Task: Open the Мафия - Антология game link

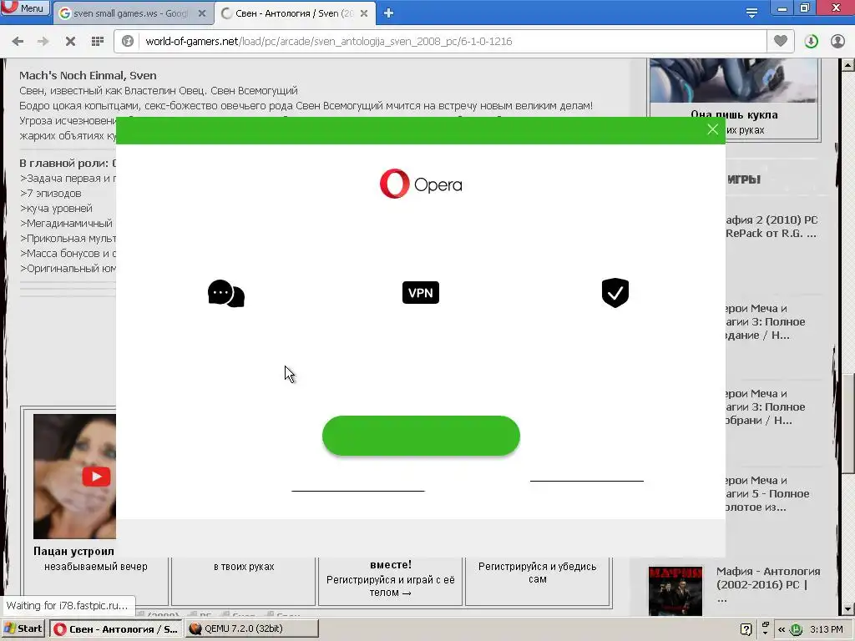Action: click(x=768, y=585)
